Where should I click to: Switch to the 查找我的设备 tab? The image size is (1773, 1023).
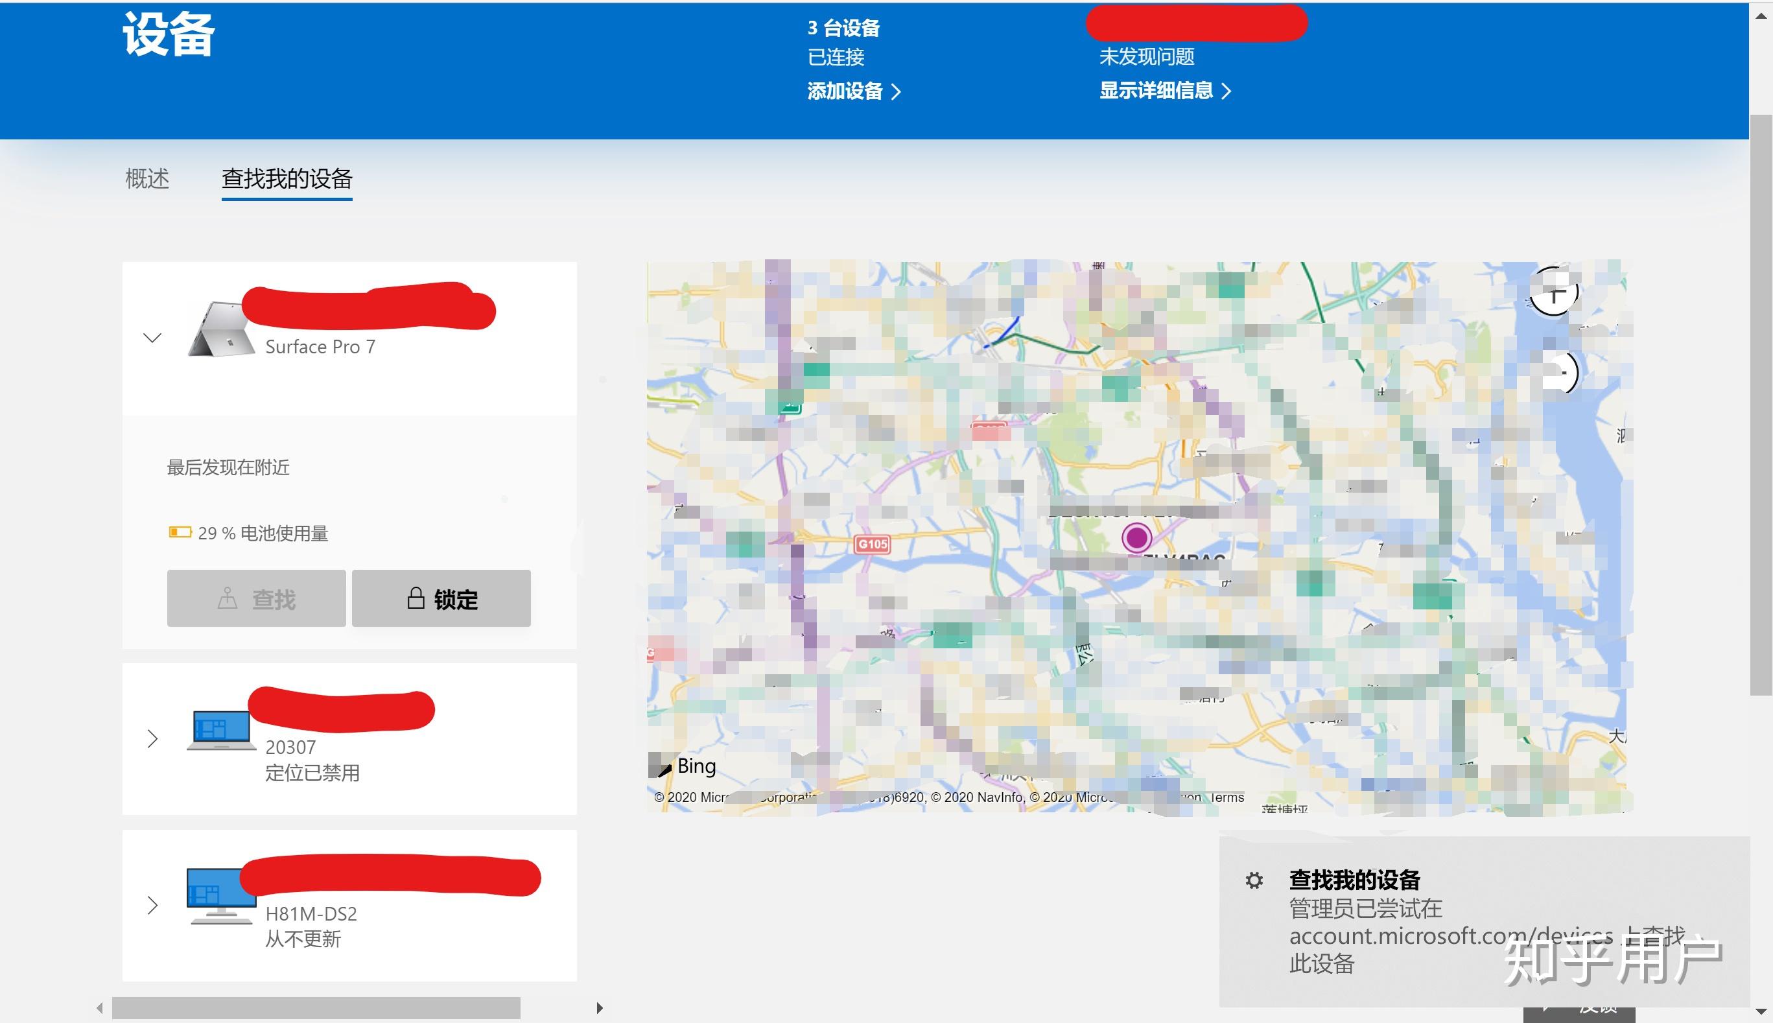[287, 180]
